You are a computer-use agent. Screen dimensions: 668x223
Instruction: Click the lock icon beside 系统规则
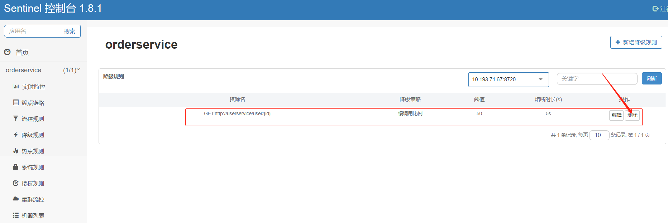click(15, 167)
